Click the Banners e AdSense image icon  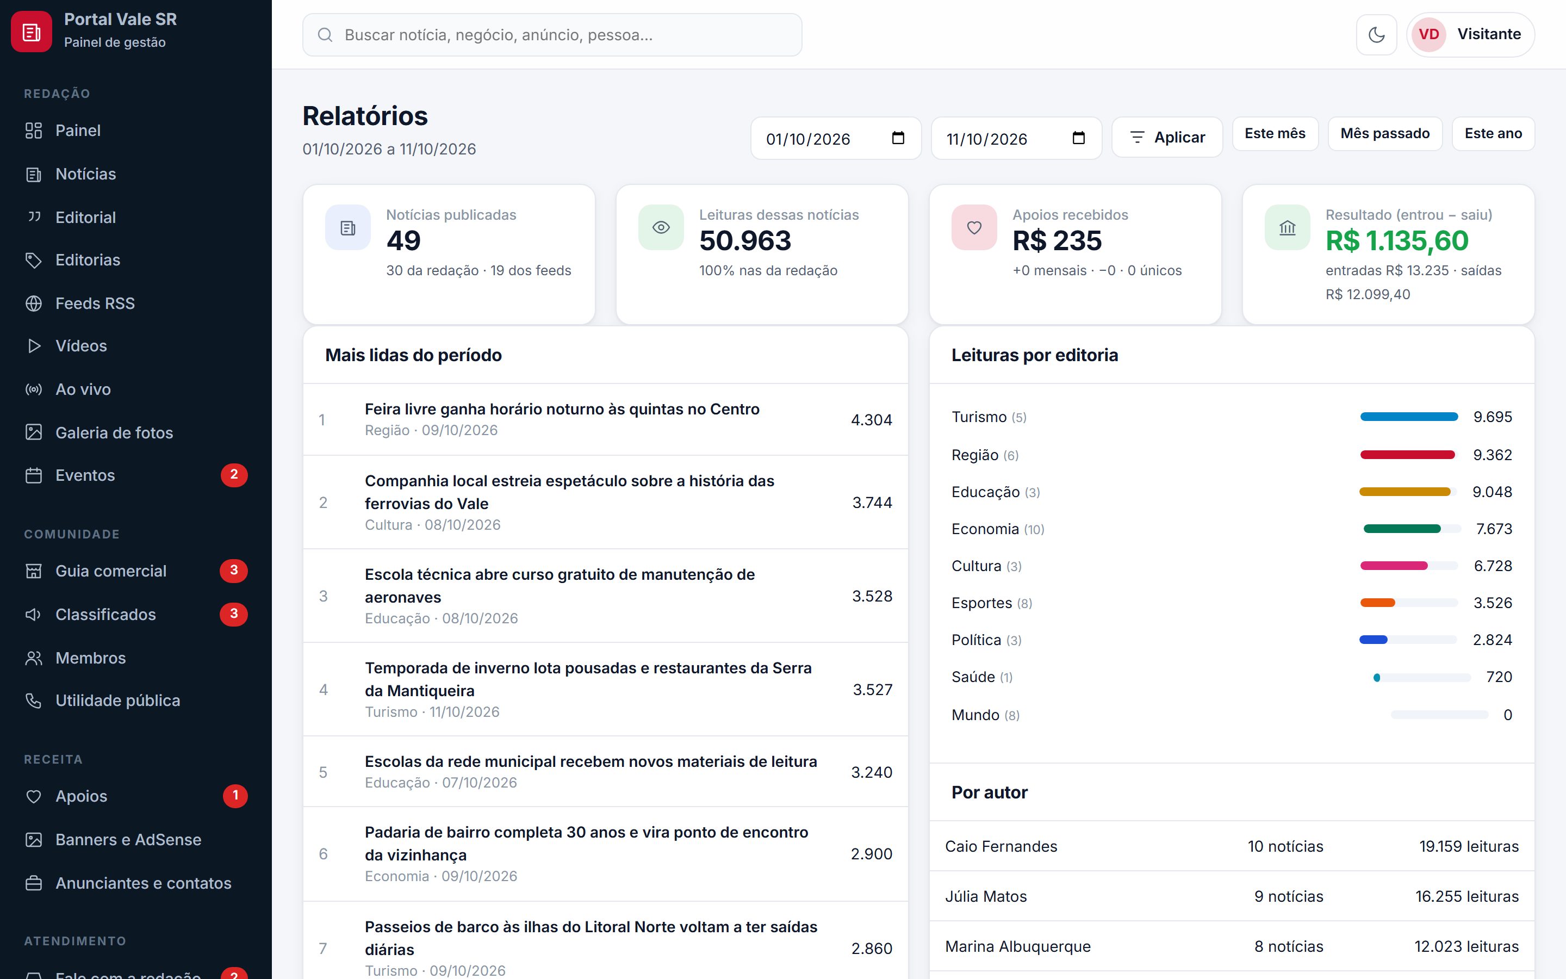pos(34,840)
